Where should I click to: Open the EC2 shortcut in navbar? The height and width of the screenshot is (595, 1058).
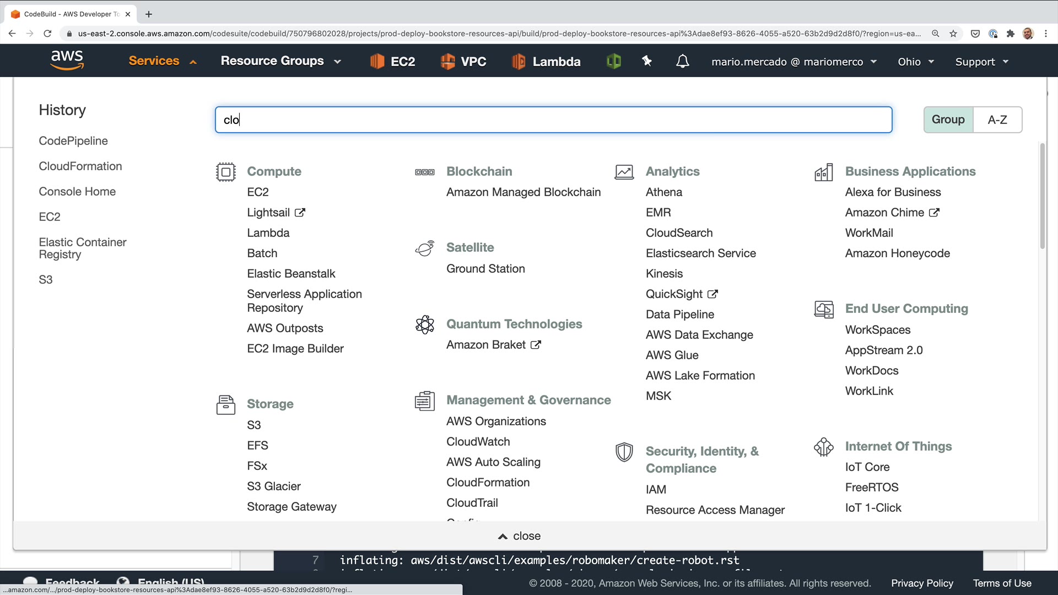point(392,61)
